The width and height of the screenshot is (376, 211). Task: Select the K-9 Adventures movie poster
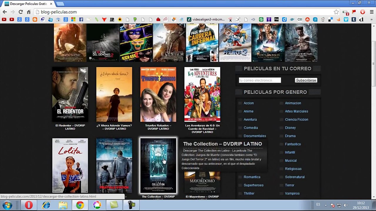click(202, 94)
